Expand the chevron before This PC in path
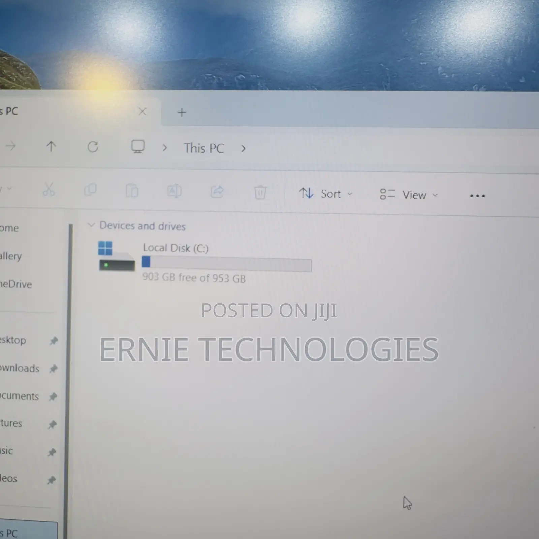This screenshot has width=539, height=539. pos(164,148)
